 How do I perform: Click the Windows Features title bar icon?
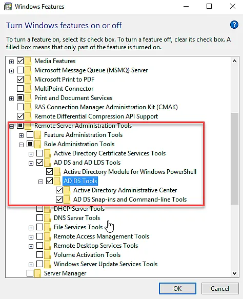click(x=8, y=7)
